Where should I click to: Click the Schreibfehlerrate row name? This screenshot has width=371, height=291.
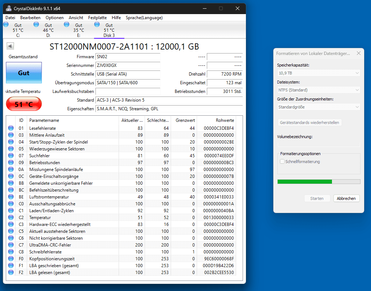[x=46, y=252]
